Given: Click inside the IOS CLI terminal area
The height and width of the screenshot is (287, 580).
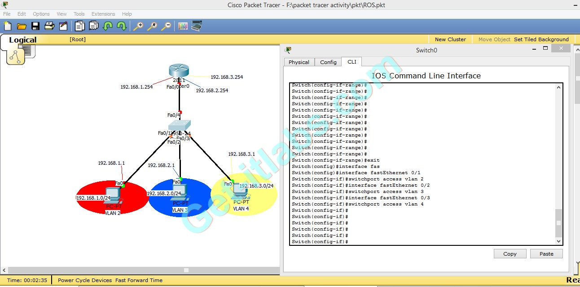Looking at the screenshot, I should coord(423,164).
